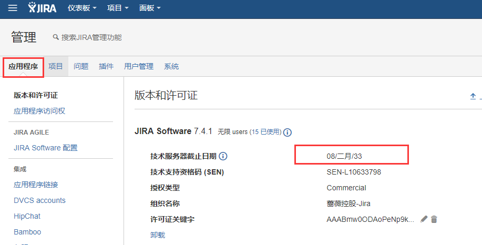Viewport: 482px width, 245px height.
Task: Click the JIRA AGILE section header
Action: pos(32,132)
